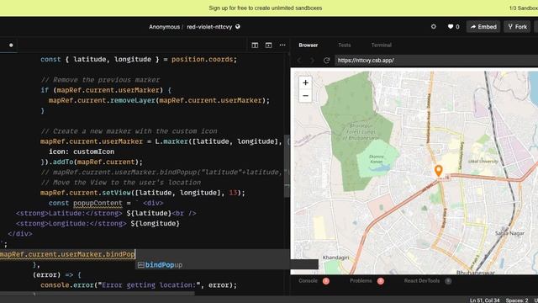Click the editor horizontal scrollbar
The width and height of the screenshot is (538, 303).
(x=98, y=294)
